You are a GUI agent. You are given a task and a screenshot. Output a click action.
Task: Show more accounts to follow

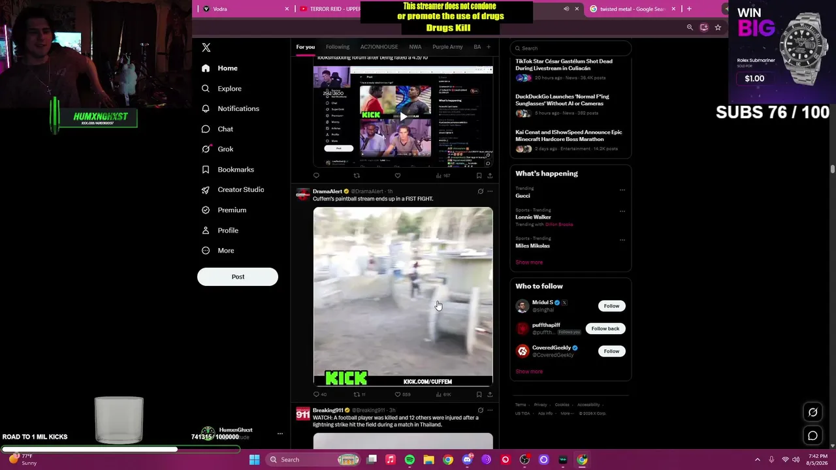click(529, 371)
